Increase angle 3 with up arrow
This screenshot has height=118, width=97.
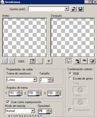pyautogui.click(x=57, y=92)
